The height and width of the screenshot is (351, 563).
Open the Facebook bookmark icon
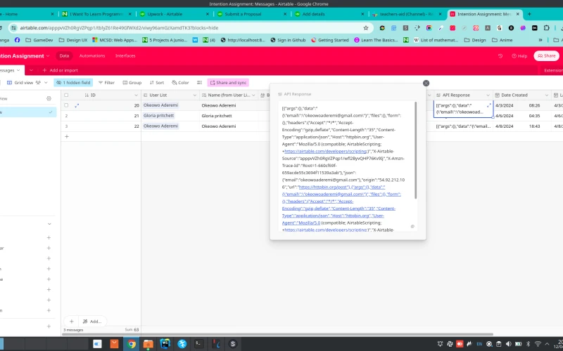tap(17, 40)
